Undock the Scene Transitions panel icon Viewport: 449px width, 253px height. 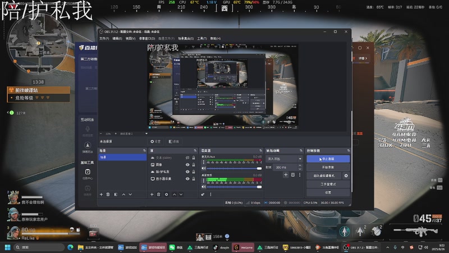301,151
